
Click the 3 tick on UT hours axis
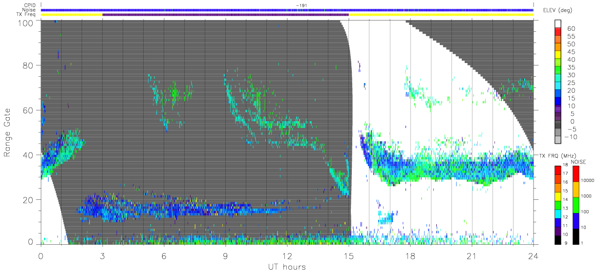point(103,256)
